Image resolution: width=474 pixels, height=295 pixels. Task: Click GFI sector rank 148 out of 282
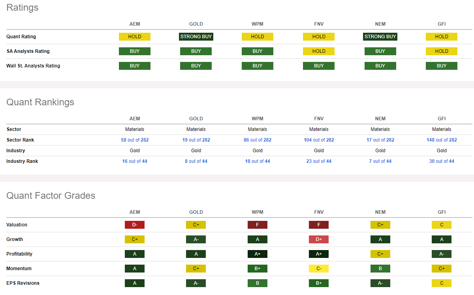tap(442, 140)
